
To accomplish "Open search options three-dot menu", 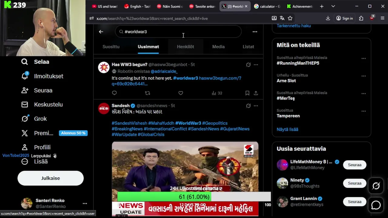I will click(255, 31).
